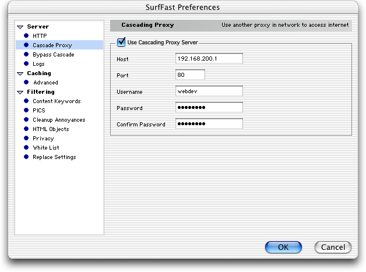Select the PICS item

pyautogui.click(x=38, y=110)
